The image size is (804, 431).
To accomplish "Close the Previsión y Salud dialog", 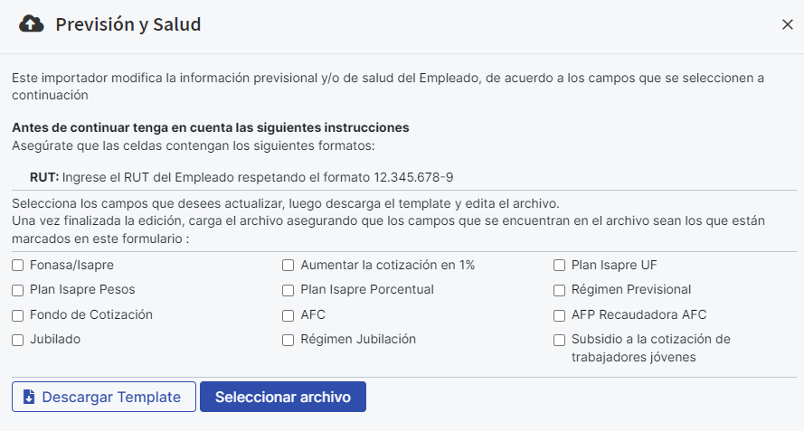I will [788, 24].
